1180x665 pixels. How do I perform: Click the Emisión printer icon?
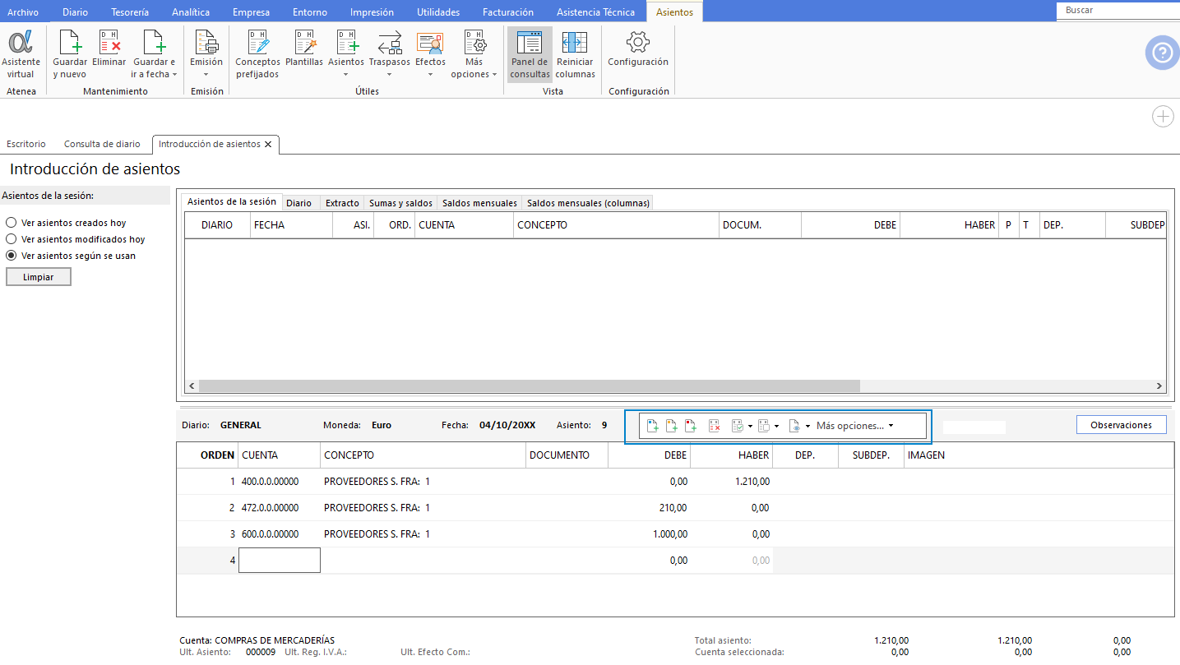tap(206, 43)
